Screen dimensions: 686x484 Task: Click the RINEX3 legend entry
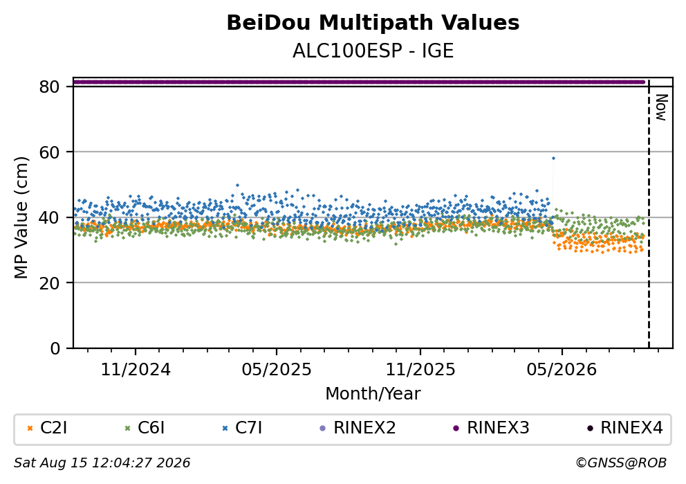coord(491,428)
